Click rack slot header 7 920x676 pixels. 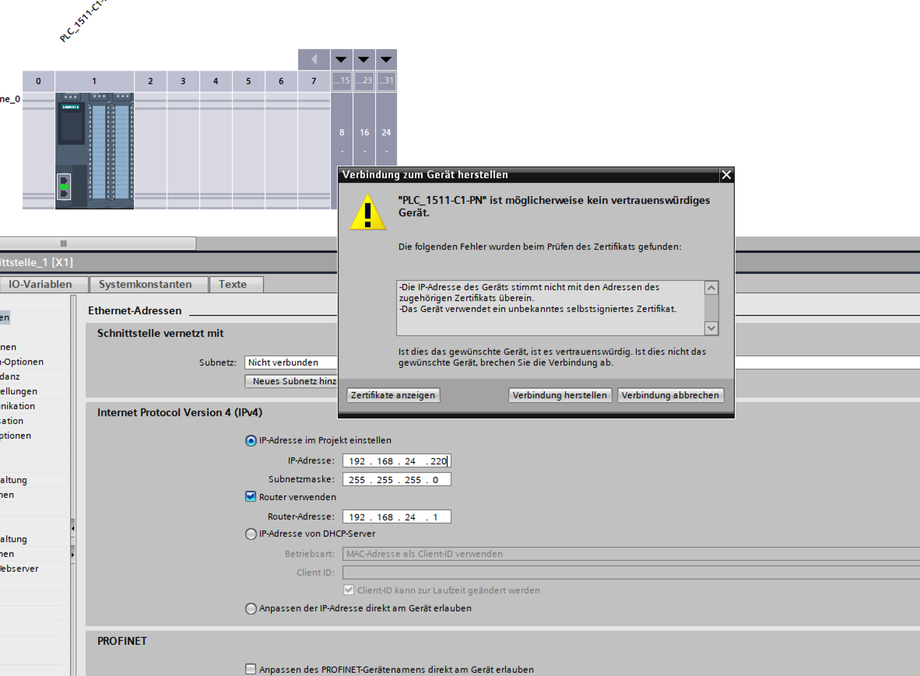click(314, 81)
